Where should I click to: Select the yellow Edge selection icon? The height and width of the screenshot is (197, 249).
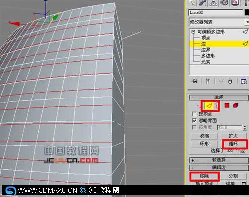[x=209, y=106]
